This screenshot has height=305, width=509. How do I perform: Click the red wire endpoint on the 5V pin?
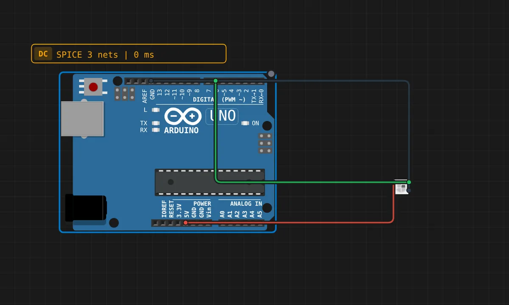tap(185, 222)
